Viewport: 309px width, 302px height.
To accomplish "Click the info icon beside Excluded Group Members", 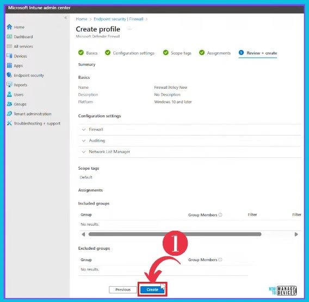I will click(220, 260).
